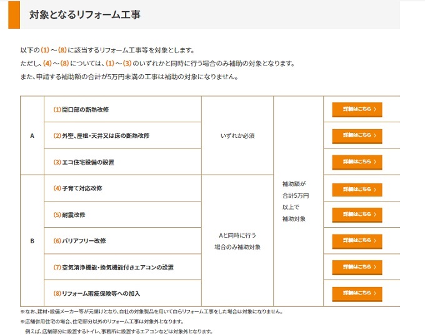Click the 補助額が合計5万円以上で補助対象 cell
The height and width of the screenshot is (335, 425).
coord(298,201)
